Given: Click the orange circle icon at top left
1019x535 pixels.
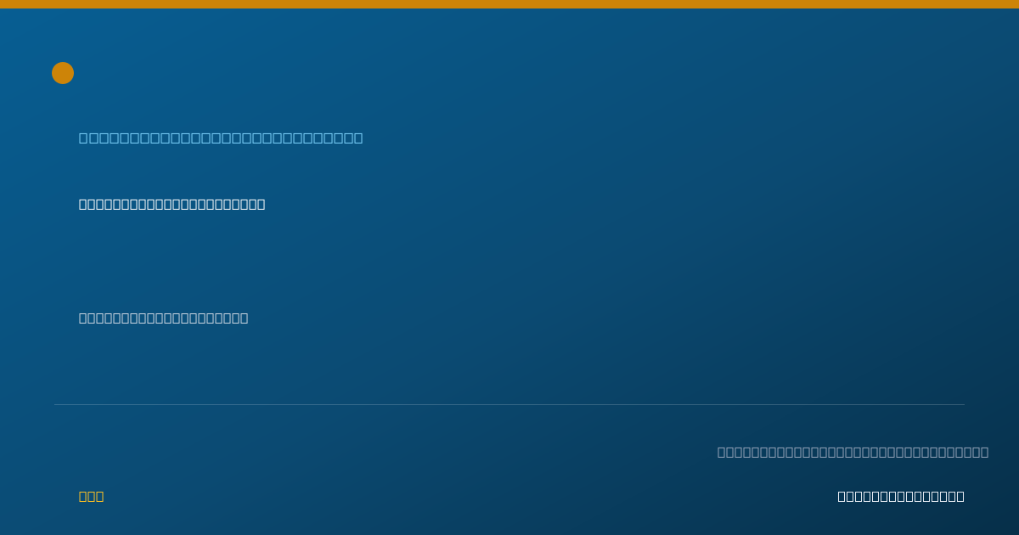Looking at the screenshot, I should coord(63,73).
